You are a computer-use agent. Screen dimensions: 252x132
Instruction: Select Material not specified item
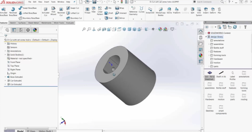tap(19, 58)
